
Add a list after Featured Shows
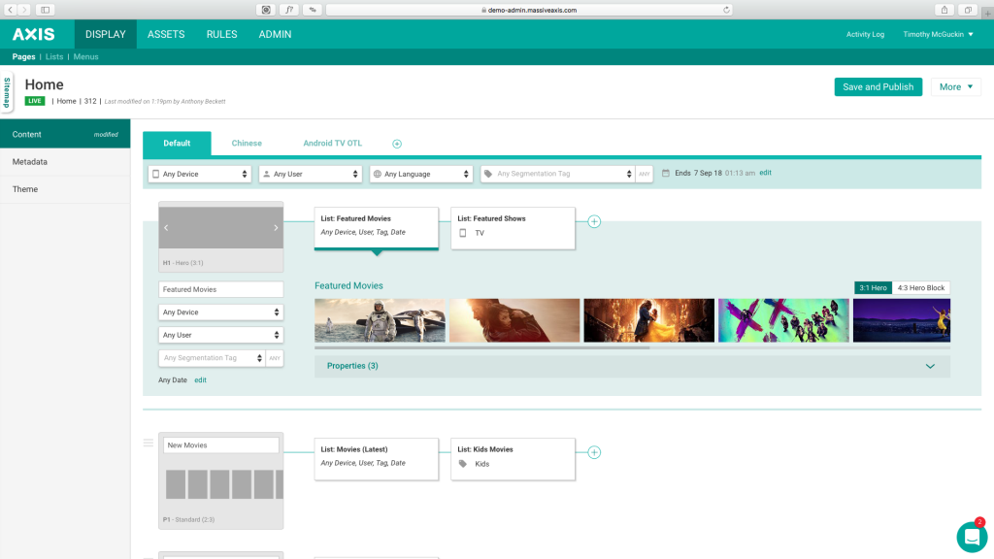[594, 221]
